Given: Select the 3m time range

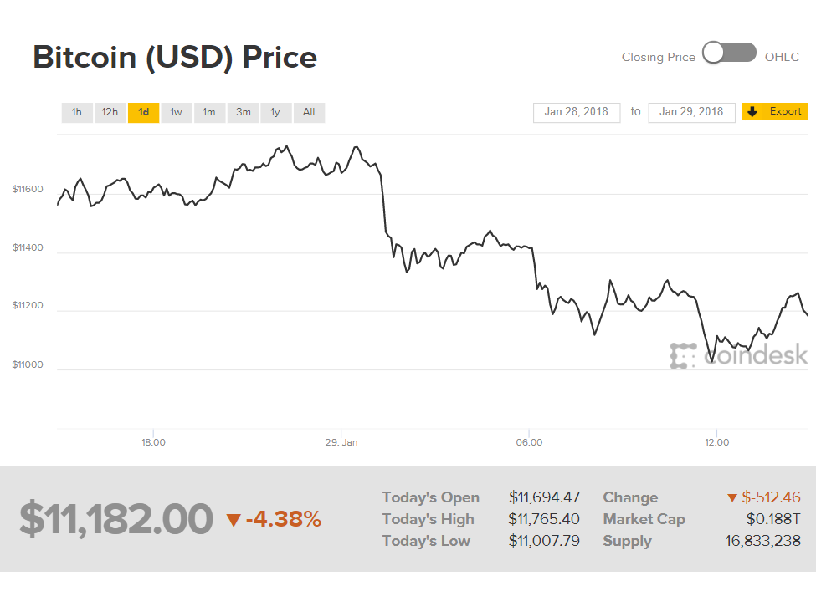Looking at the screenshot, I should click(x=243, y=112).
